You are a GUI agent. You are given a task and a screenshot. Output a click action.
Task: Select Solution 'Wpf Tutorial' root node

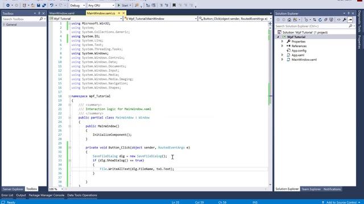[x=305, y=32]
